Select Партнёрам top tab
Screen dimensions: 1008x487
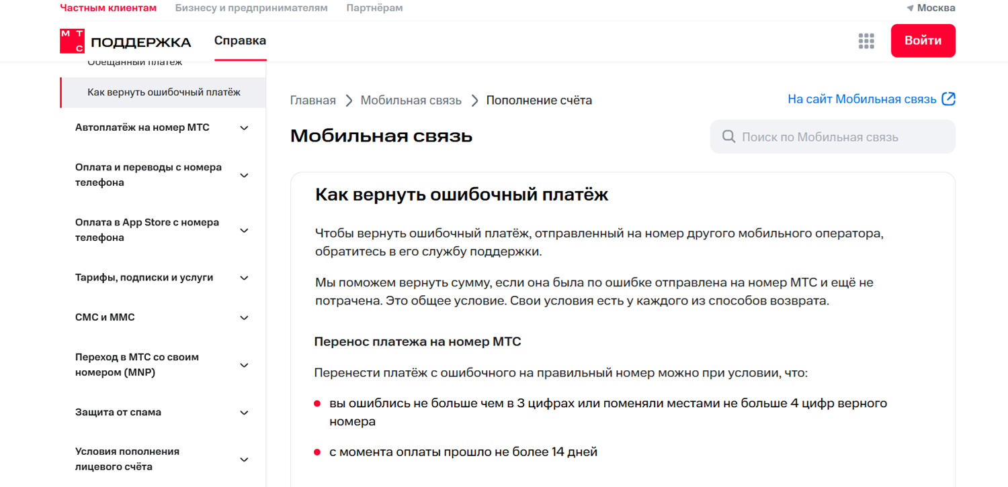[x=374, y=8]
